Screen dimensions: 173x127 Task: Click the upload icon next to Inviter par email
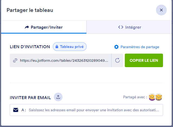pyautogui.click(x=58, y=97)
